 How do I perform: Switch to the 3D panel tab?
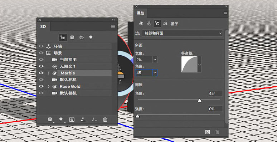(x=43, y=26)
